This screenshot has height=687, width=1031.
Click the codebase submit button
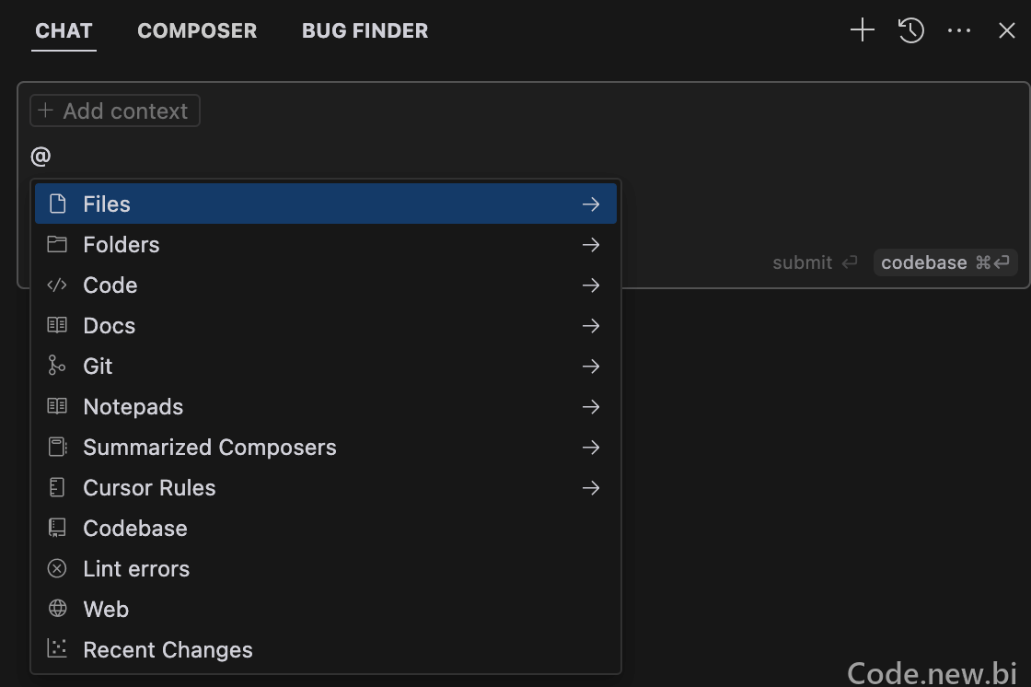click(944, 262)
